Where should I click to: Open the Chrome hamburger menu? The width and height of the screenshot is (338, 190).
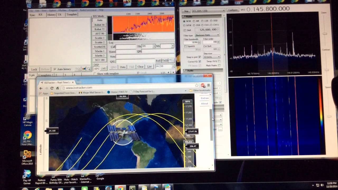tap(208, 85)
